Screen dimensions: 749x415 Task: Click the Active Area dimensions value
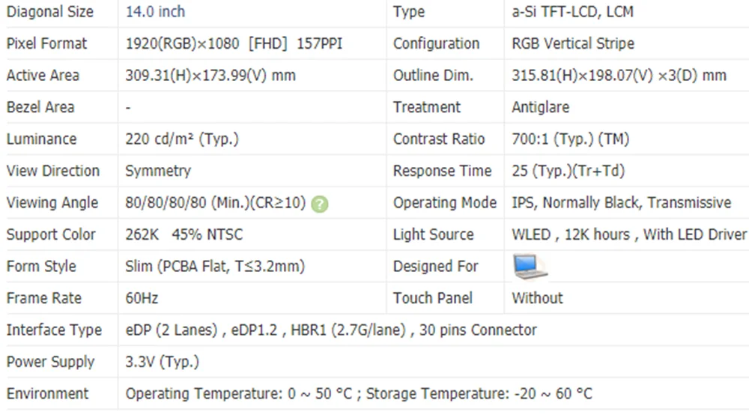[210, 76]
